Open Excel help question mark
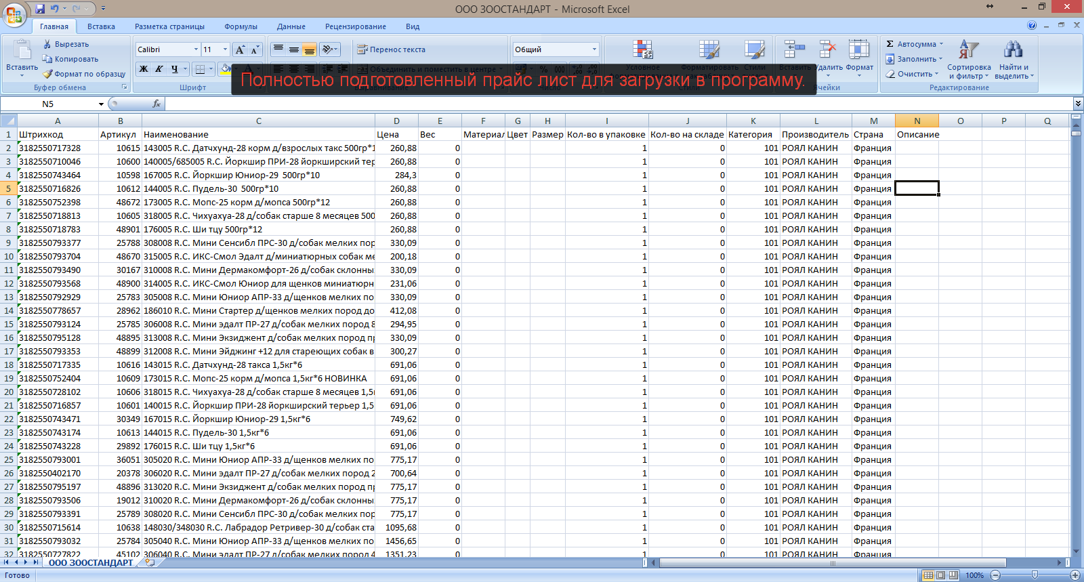1084x582 pixels. coord(1032,26)
